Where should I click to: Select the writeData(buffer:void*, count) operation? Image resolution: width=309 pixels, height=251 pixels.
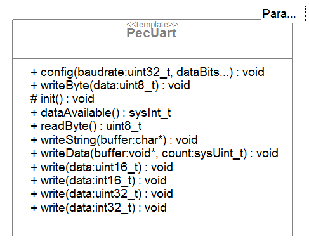click(154, 153)
